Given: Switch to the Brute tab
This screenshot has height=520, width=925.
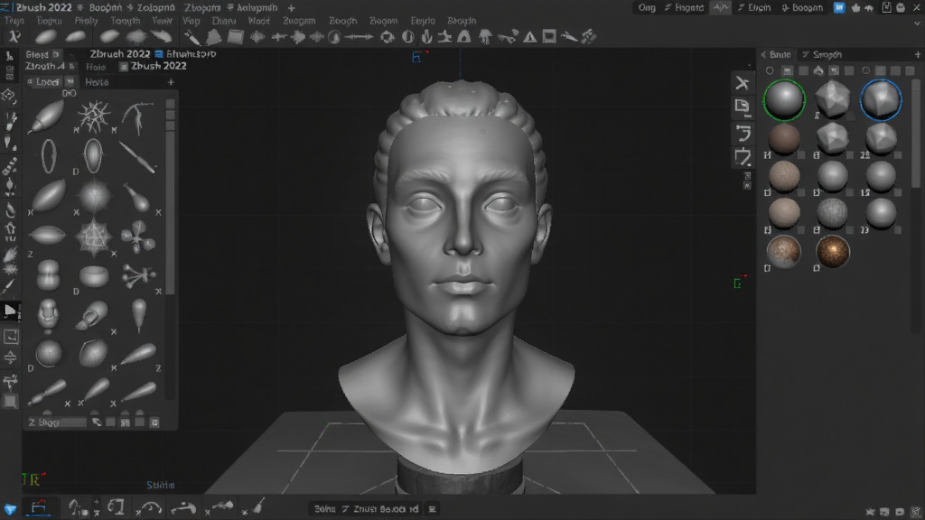Looking at the screenshot, I should 780,55.
